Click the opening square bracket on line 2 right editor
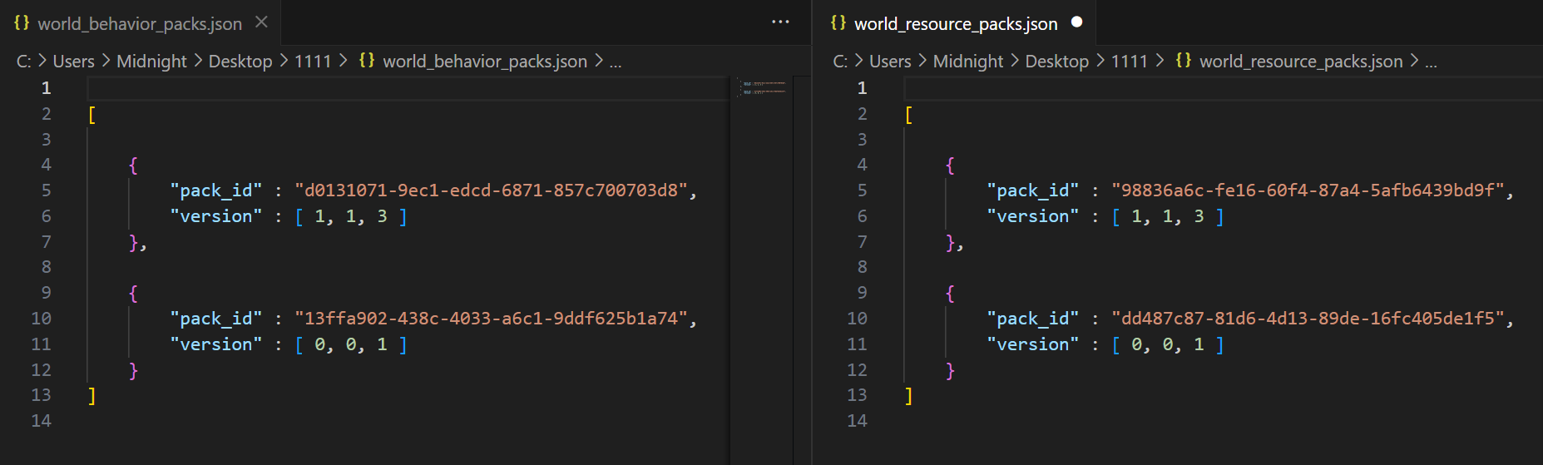This screenshot has height=465, width=1543. click(x=908, y=115)
